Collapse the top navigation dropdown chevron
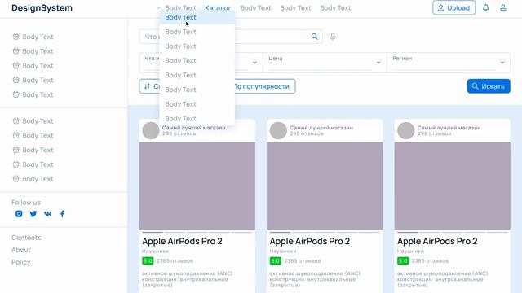Screen dimensions: 522x293 click(158, 7)
